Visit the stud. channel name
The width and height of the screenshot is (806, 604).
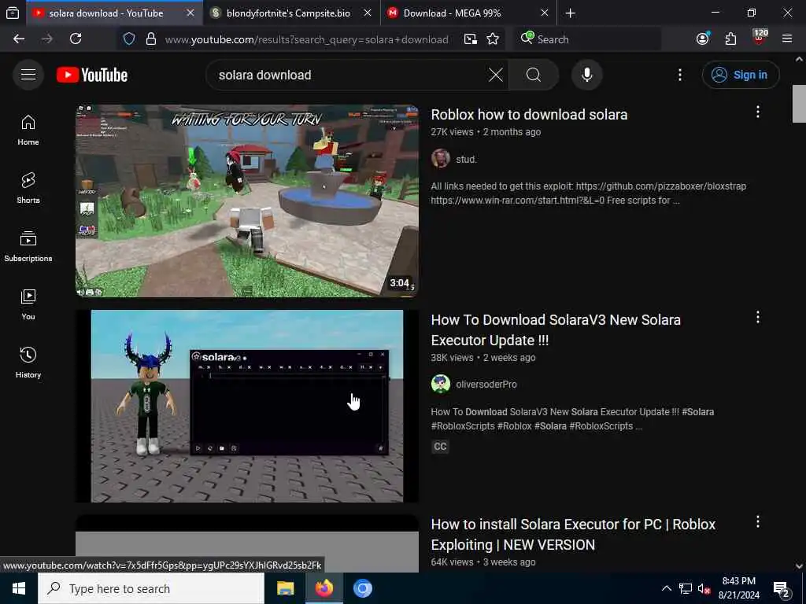(x=466, y=159)
